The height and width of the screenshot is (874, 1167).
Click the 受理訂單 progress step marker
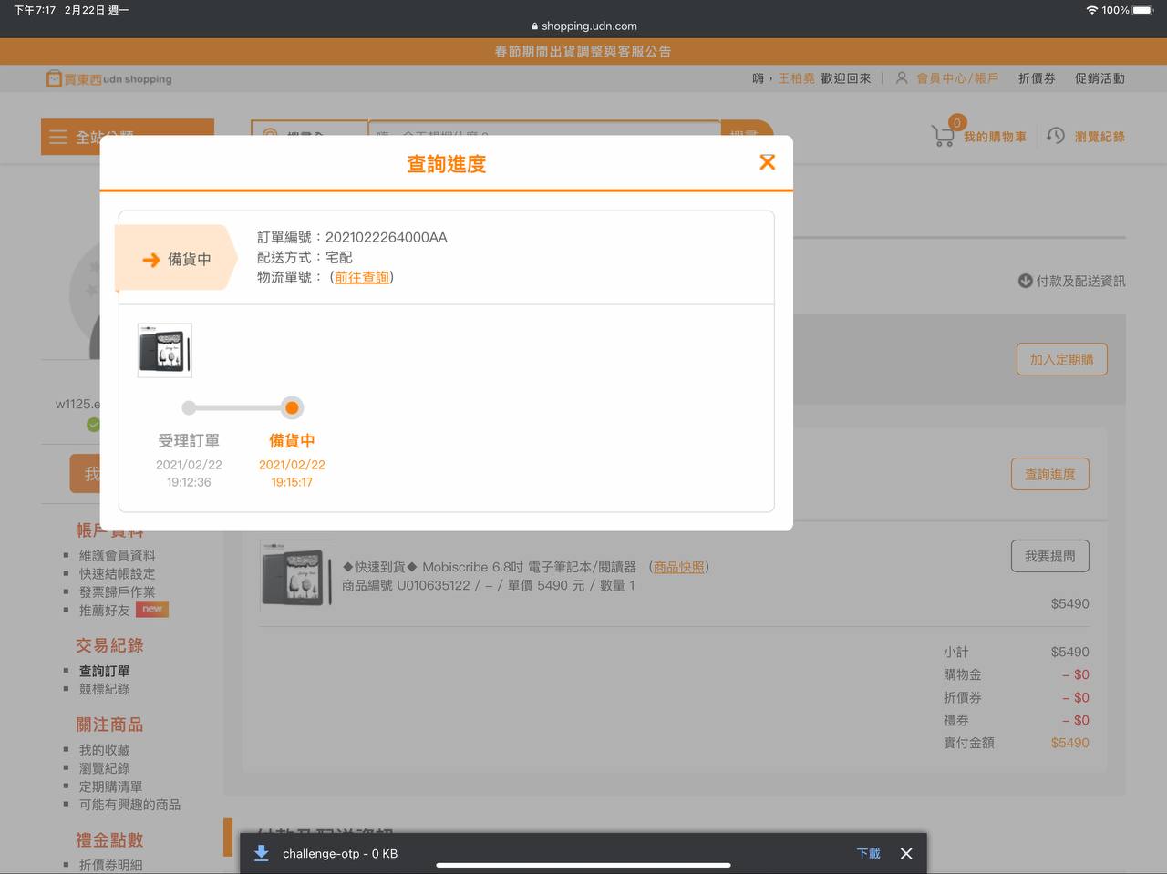pyautogui.click(x=189, y=407)
